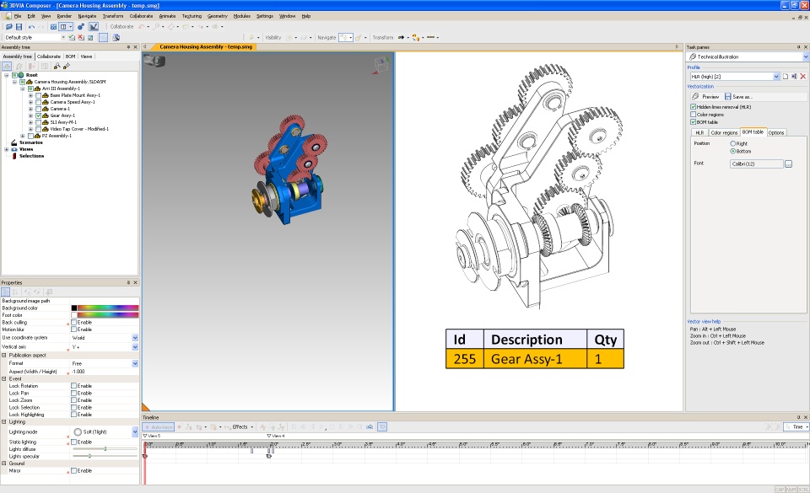Click the Background color swatch bar
The image size is (810, 493).
(x=108, y=308)
